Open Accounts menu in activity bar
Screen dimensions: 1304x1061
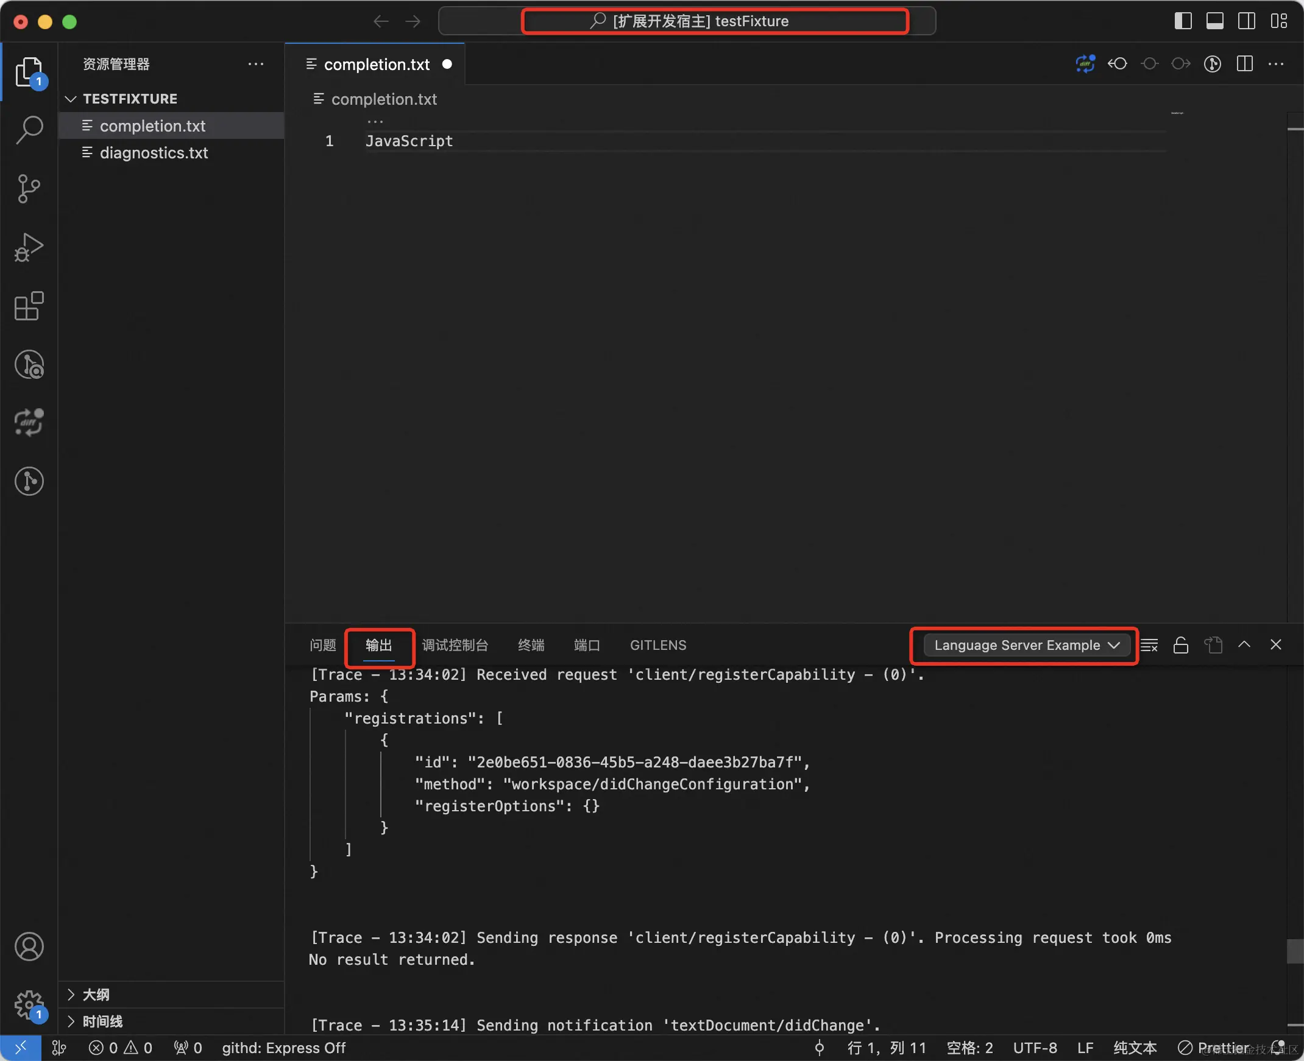click(x=29, y=946)
